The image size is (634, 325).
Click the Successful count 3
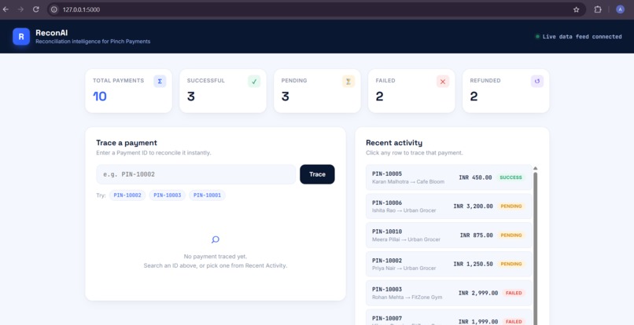191,97
